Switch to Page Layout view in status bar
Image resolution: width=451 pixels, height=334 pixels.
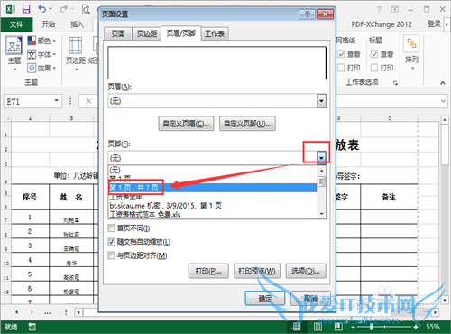coord(318,327)
